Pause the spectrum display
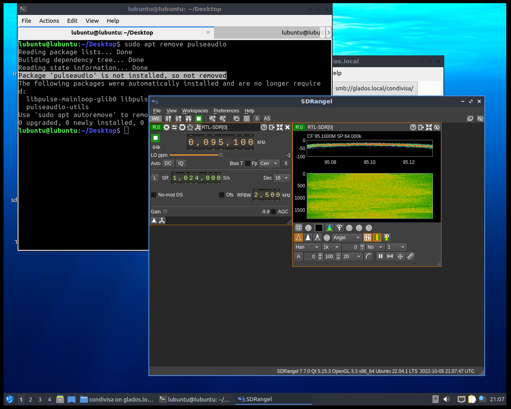 pos(380,256)
